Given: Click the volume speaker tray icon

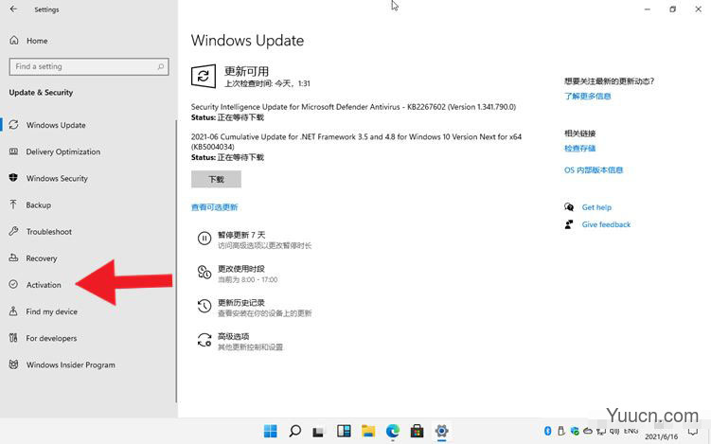Looking at the screenshot, I should tap(614, 431).
